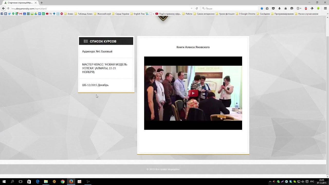Open the Action Center notifications icon
The image size is (329, 185).
click(307, 182)
